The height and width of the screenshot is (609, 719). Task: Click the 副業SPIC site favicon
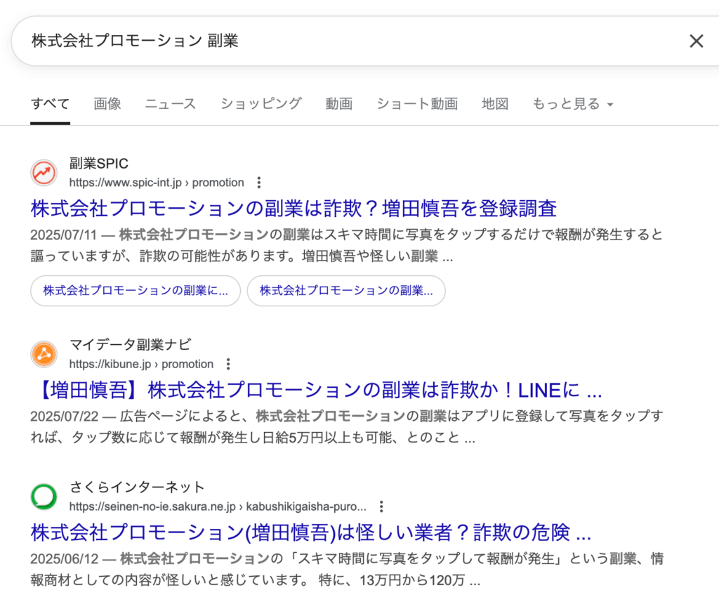[x=44, y=173]
